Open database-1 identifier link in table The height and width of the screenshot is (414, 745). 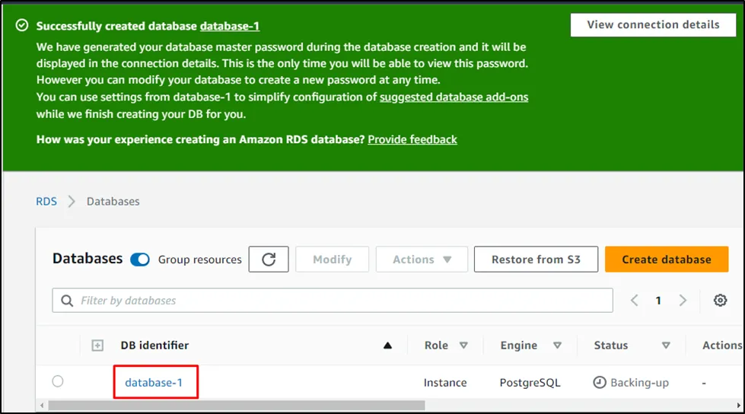[154, 383]
